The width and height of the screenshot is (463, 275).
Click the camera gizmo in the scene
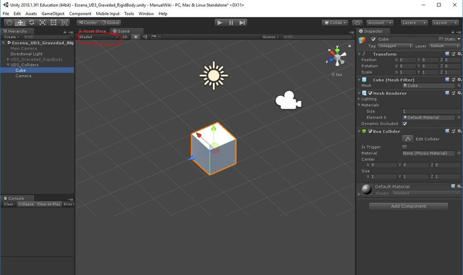288,100
